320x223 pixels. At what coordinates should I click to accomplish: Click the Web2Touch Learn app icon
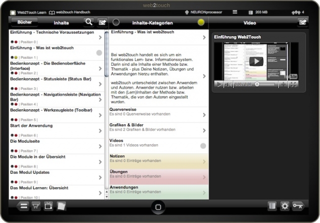(13, 12)
